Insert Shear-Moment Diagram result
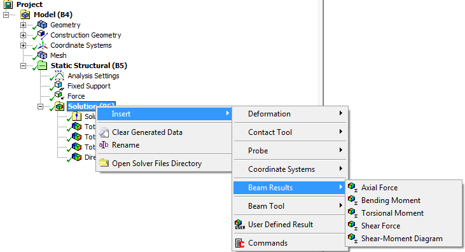This screenshot has width=465, height=252. point(404,239)
